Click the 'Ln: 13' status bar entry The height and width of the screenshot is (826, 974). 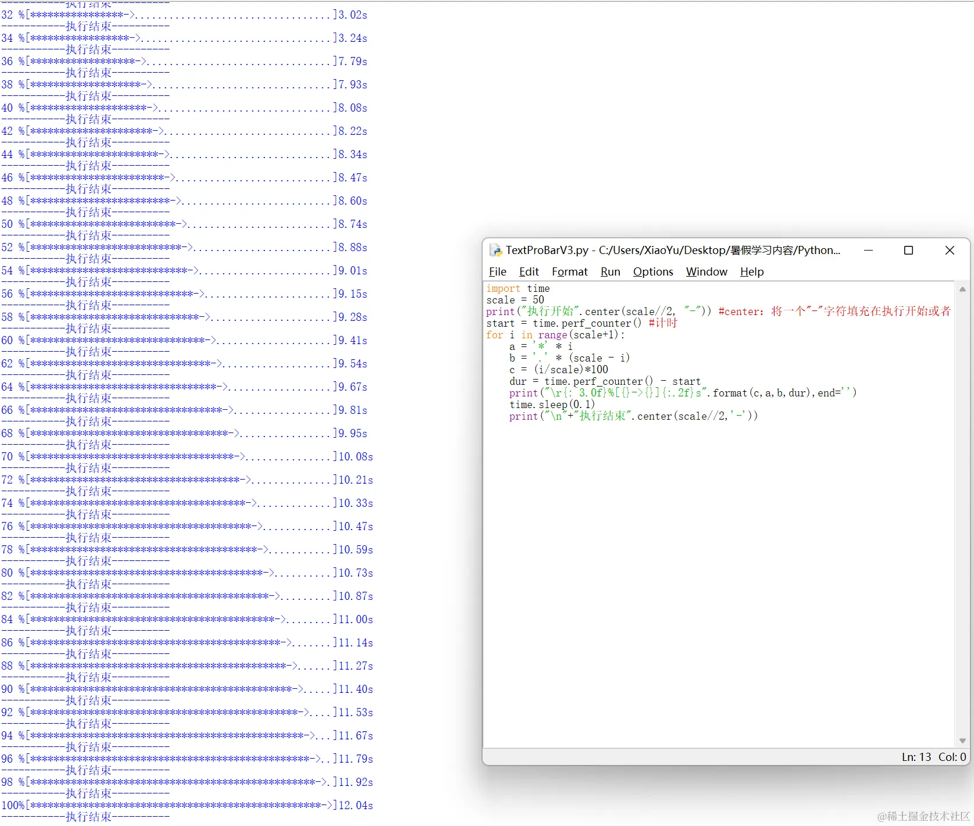[916, 757]
